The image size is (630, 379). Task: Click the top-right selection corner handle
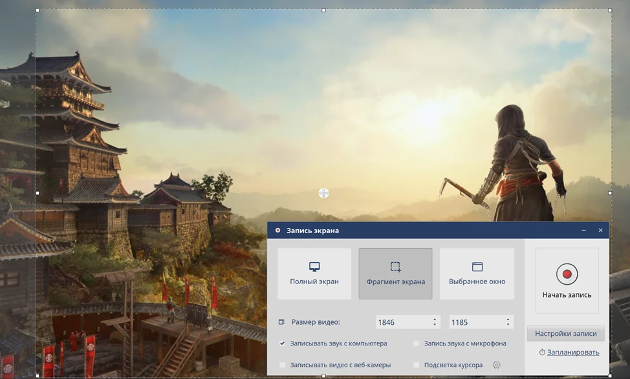[x=610, y=10]
